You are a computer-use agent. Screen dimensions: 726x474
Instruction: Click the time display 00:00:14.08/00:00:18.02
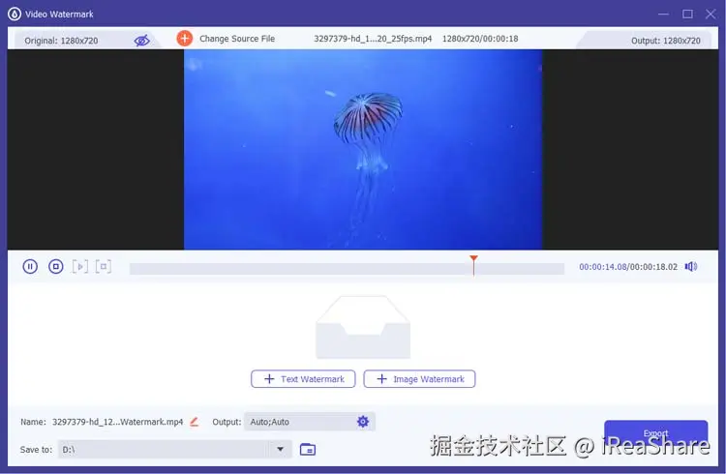click(628, 267)
